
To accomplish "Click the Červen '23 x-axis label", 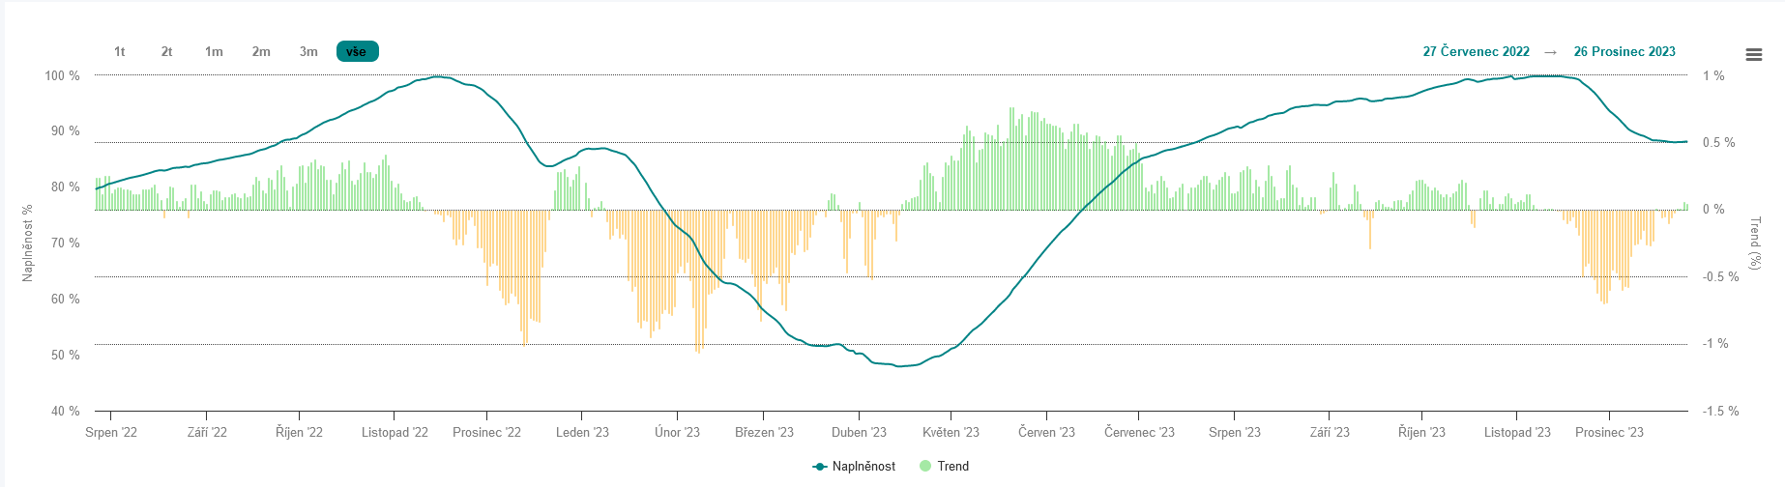I will pyautogui.click(x=1046, y=433).
